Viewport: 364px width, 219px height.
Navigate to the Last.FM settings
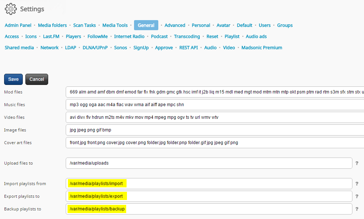[51, 36]
